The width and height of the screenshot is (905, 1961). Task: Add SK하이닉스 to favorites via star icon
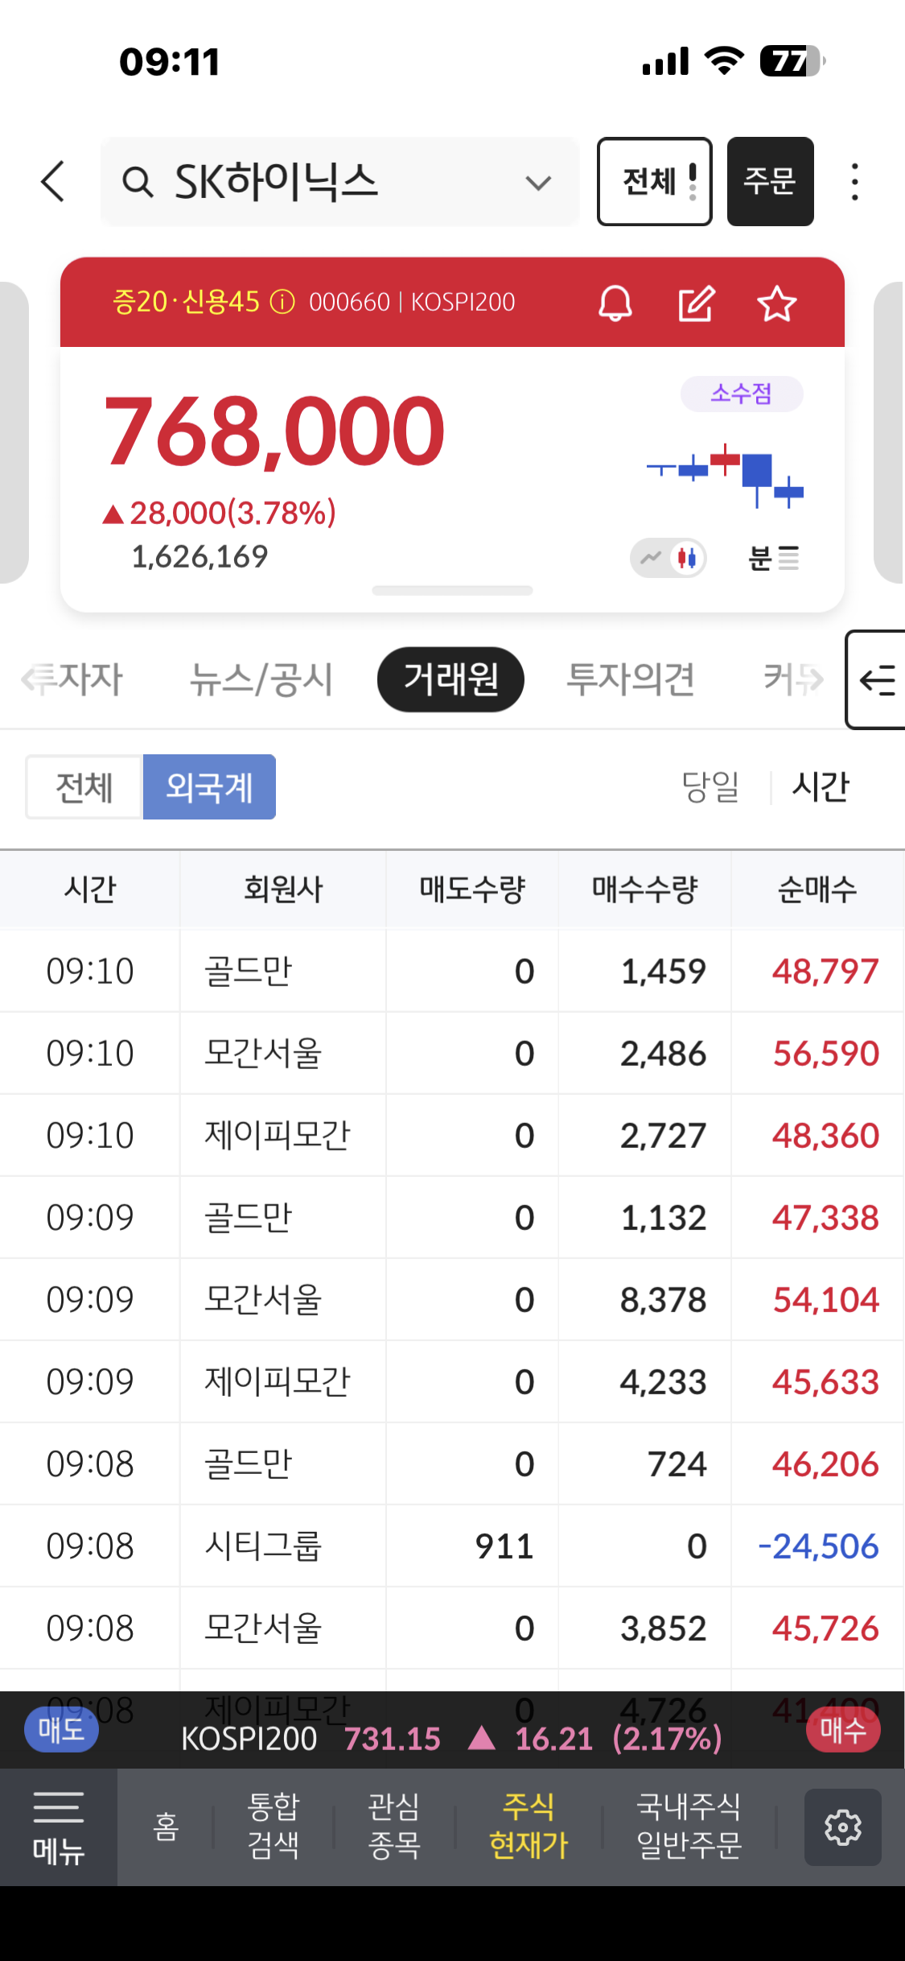[x=776, y=303]
